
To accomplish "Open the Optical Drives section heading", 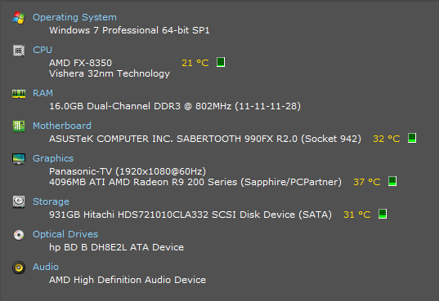I will (65, 234).
